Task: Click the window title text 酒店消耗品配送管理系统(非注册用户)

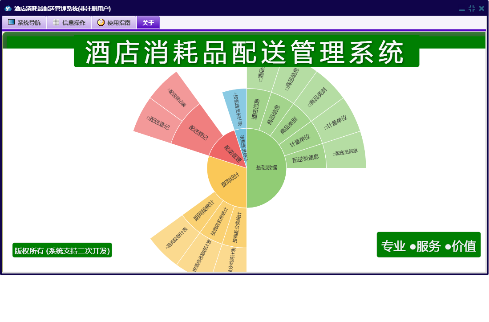Action: tap(62, 8)
